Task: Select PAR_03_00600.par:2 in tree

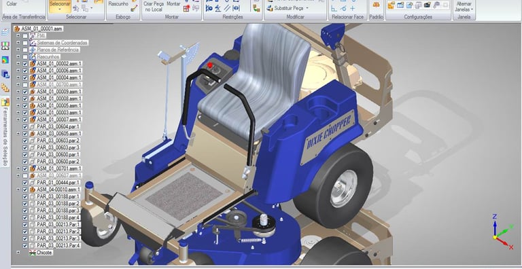Action: click(x=58, y=162)
